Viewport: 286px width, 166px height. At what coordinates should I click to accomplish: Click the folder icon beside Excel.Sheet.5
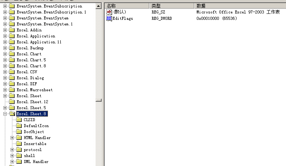(x=12, y=108)
